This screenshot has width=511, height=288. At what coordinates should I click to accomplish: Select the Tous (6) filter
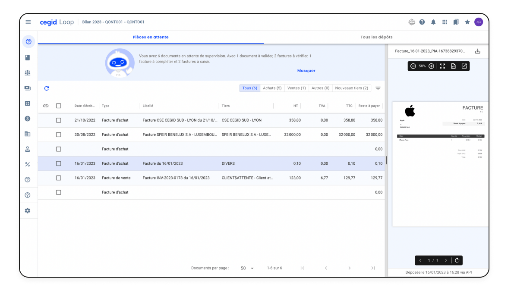(x=249, y=88)
